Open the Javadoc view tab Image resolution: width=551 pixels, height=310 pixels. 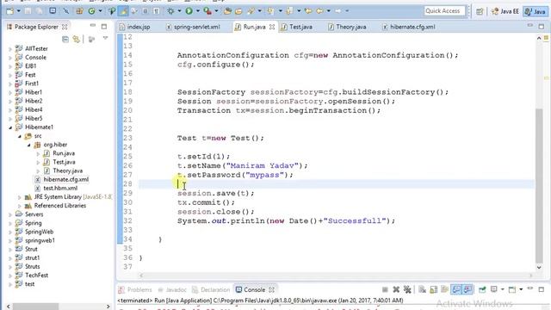click(x=172, y=289)
